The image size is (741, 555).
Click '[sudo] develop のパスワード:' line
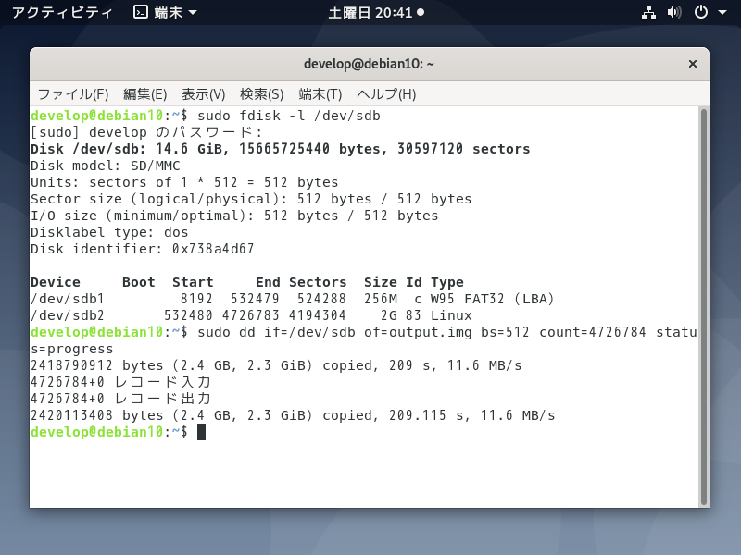(146, 132)
